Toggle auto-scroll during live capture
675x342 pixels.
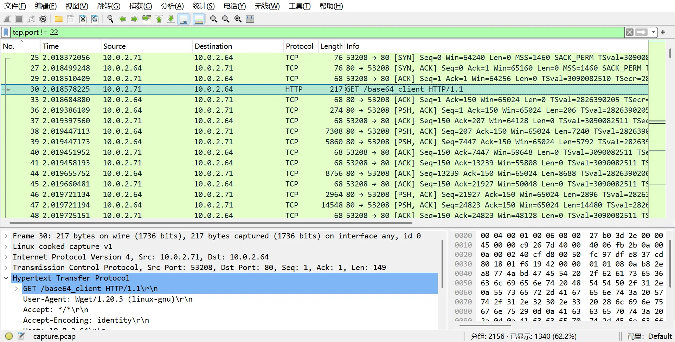[x=184, y=19]
